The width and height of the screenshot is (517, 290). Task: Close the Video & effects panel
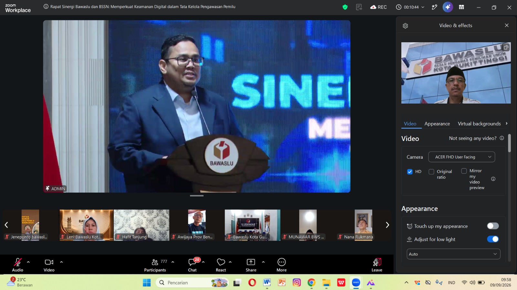click(x=507, y=25)
